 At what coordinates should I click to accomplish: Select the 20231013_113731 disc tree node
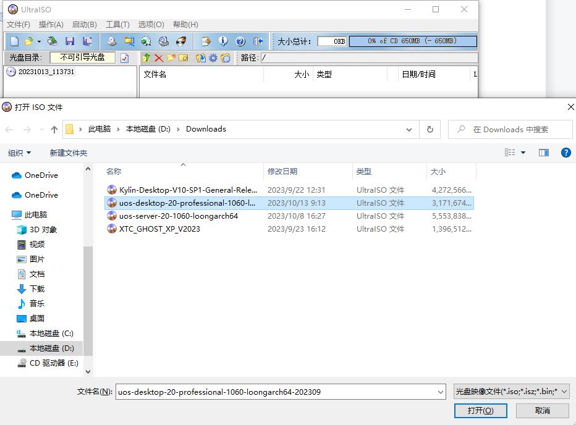coord(46,72)
